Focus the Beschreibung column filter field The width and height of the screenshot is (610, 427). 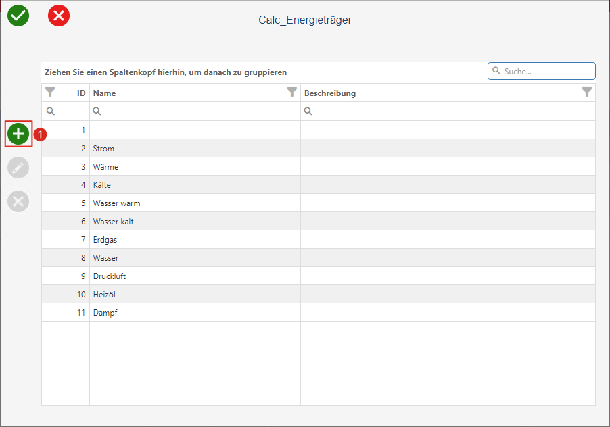pyautogui.click(x=448, y=111)
